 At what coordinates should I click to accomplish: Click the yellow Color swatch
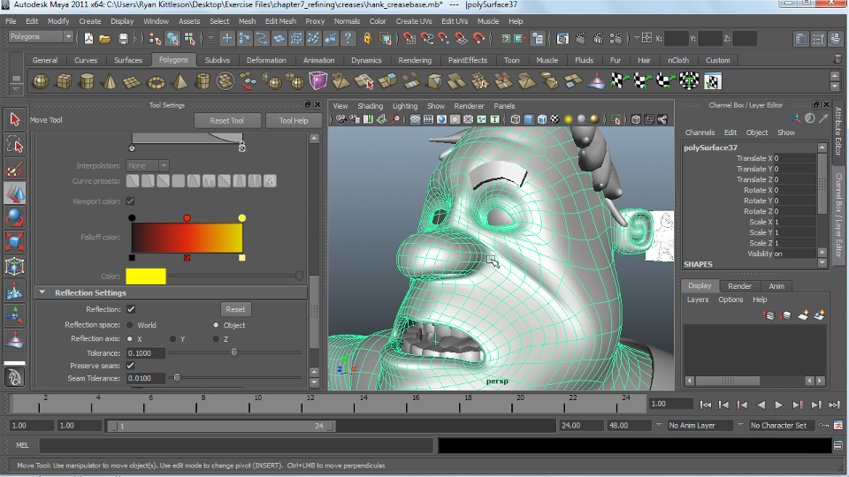(x=145, y=276)
